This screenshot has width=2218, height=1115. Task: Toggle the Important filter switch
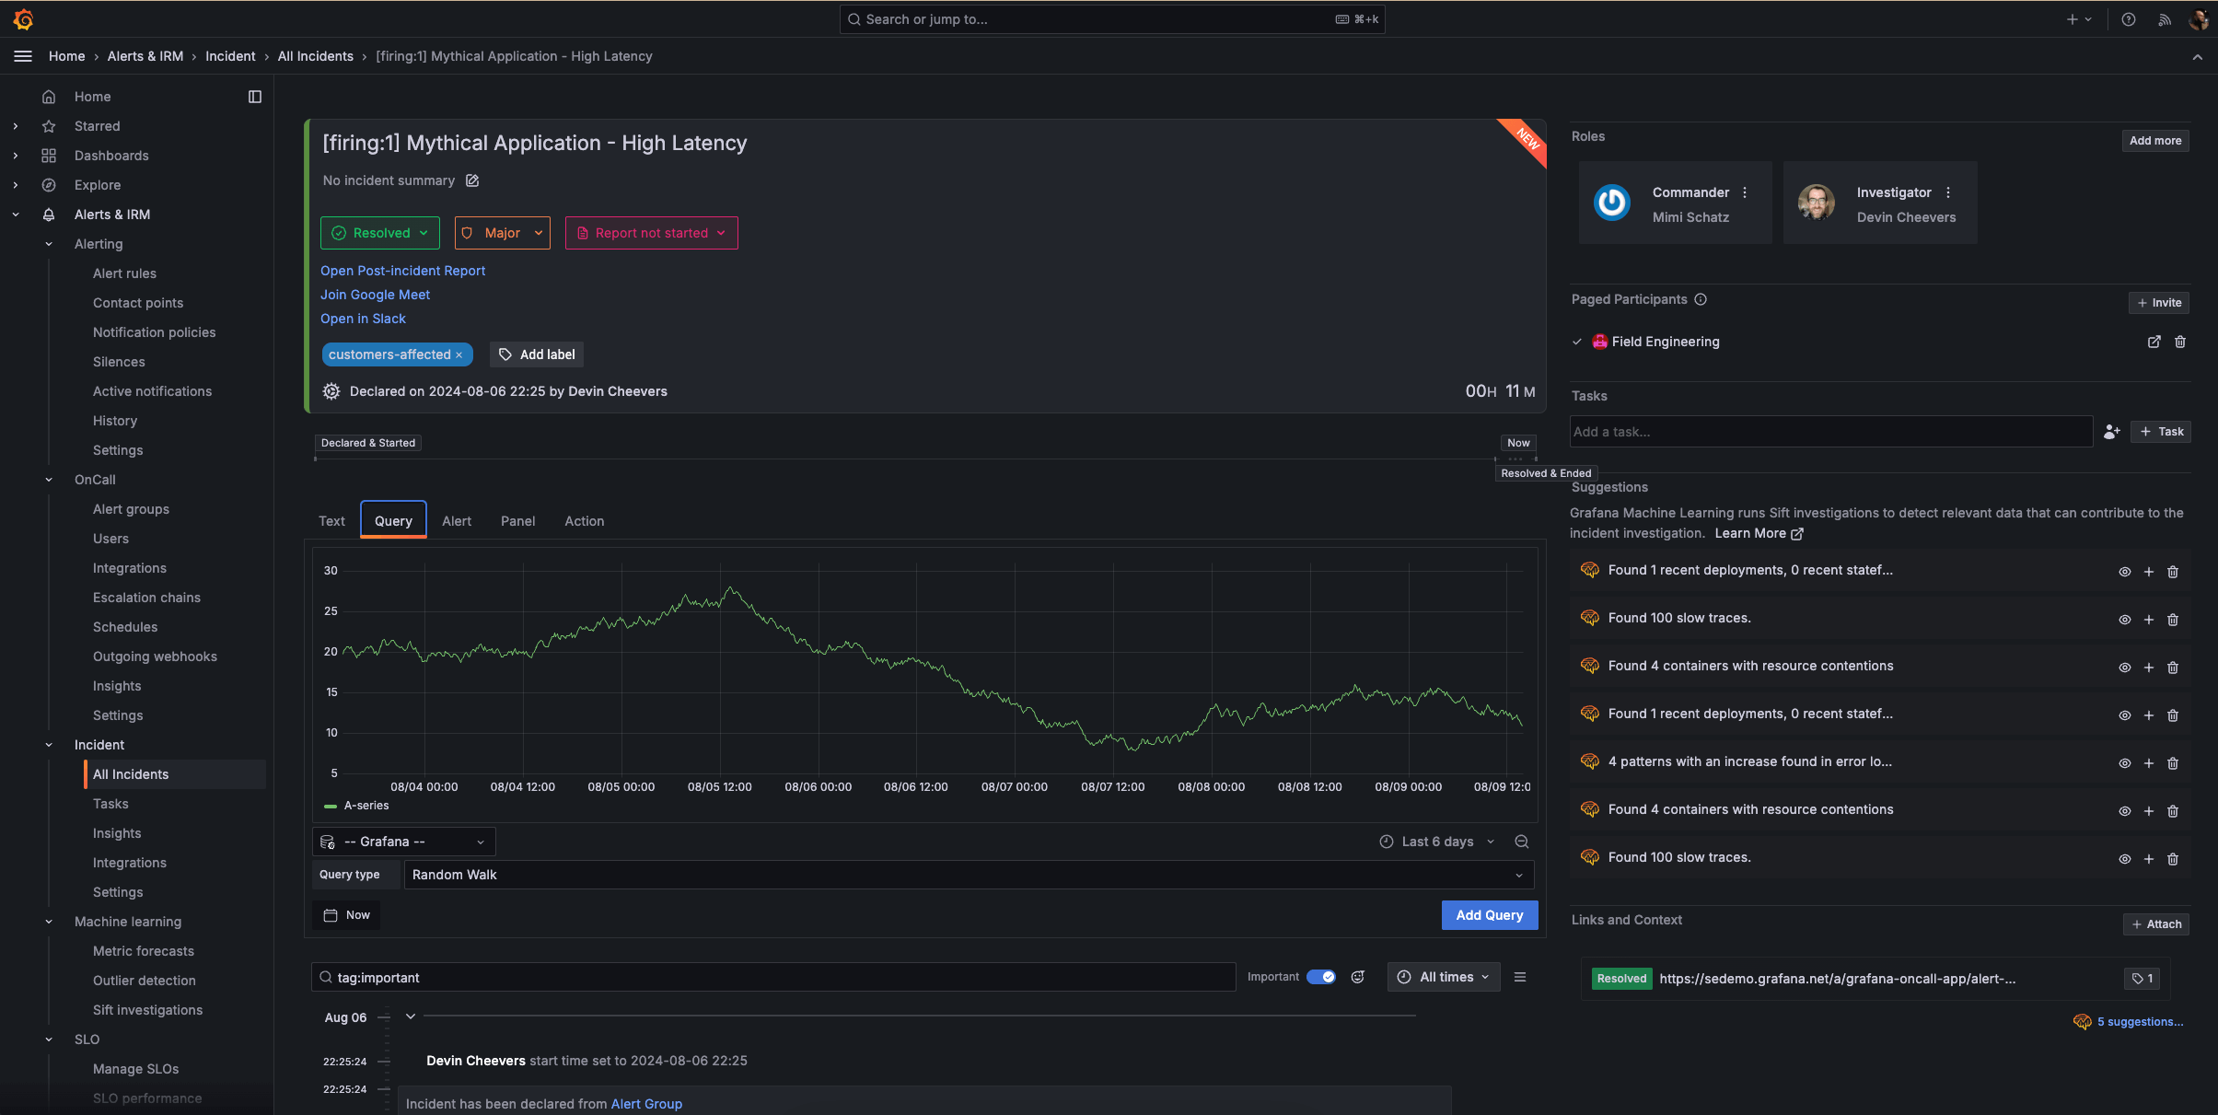[x=1321, y=977]
